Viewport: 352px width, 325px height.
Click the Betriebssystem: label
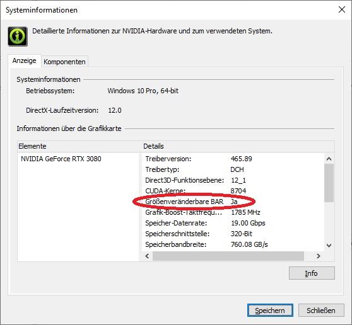point(50,91)
